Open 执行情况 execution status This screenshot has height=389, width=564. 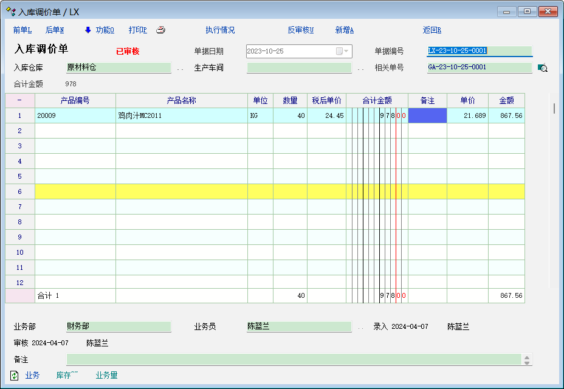click(x=220, y=30)
